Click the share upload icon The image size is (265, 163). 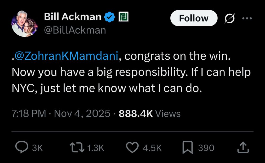(243, 148)
